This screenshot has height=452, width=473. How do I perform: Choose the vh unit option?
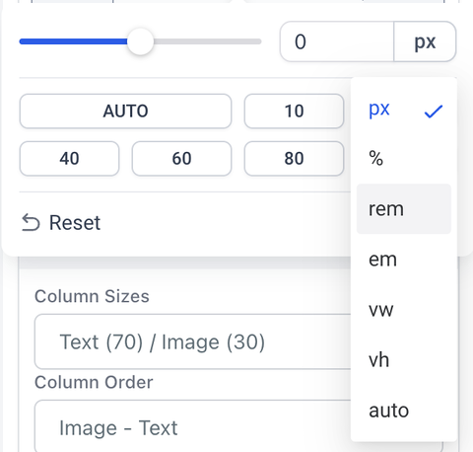tap(404, 360)
